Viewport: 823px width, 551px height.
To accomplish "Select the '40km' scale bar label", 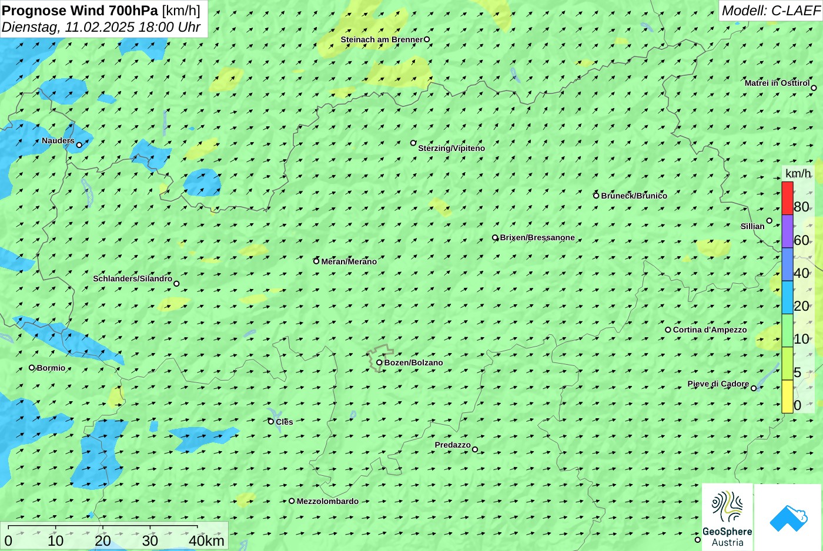I will 206,540.
